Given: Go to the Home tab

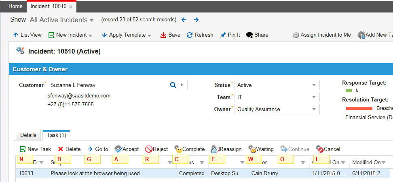Looking at the screenshot, I should click(x=15, y=6).
